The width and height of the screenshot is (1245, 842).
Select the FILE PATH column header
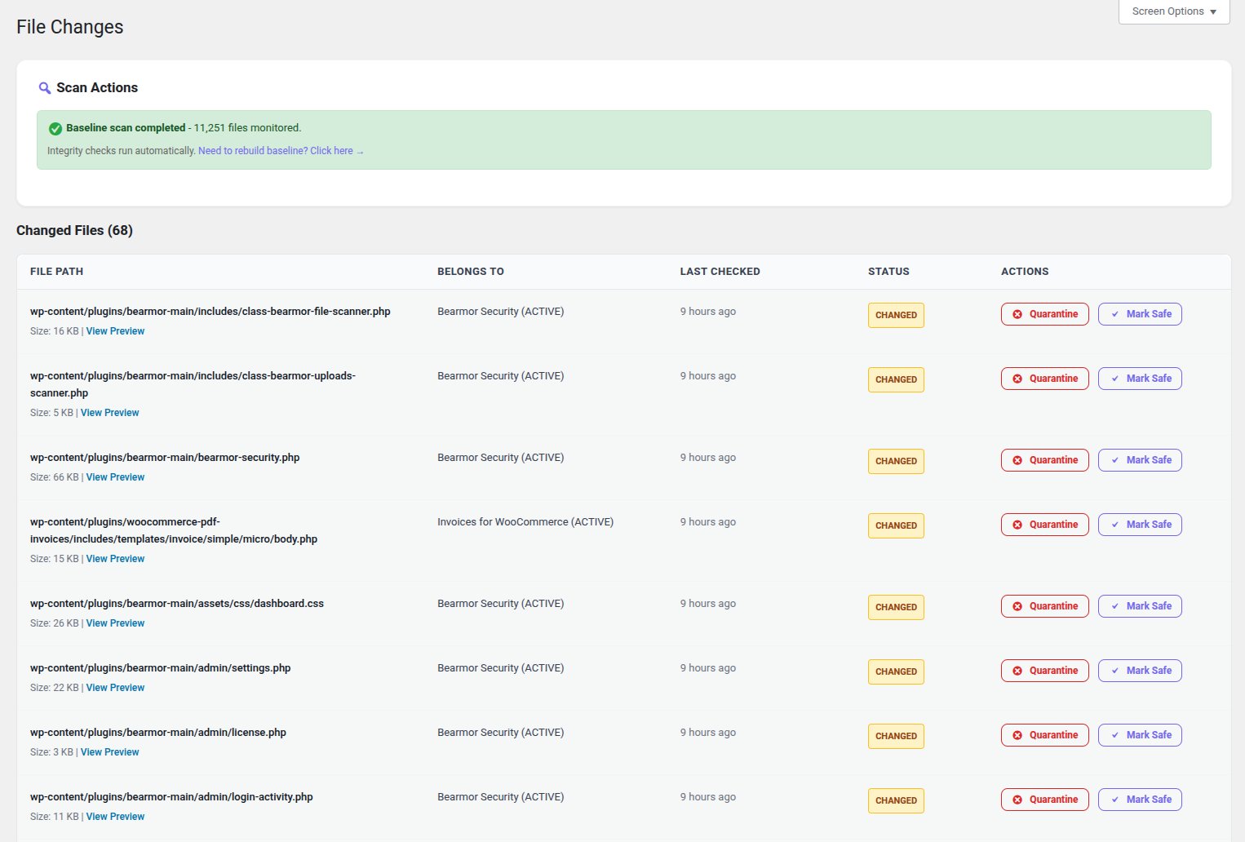click(x=56, y=271)
